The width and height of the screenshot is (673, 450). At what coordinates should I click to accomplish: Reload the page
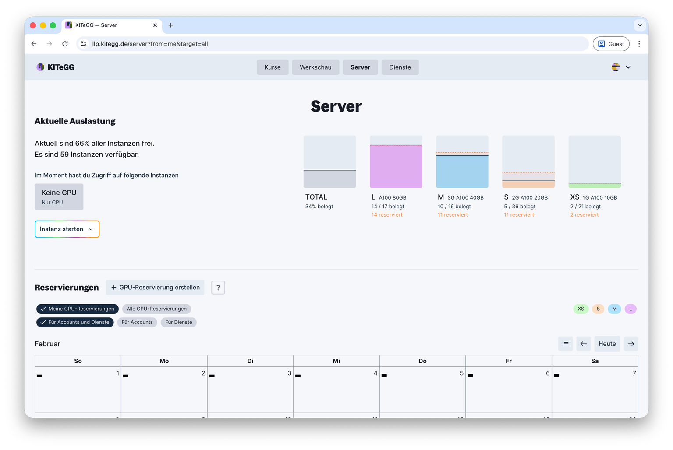[x=65, y=44]
